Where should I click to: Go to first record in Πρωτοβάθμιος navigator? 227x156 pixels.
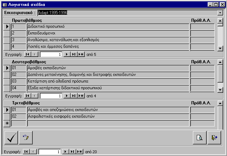[27, 54]
